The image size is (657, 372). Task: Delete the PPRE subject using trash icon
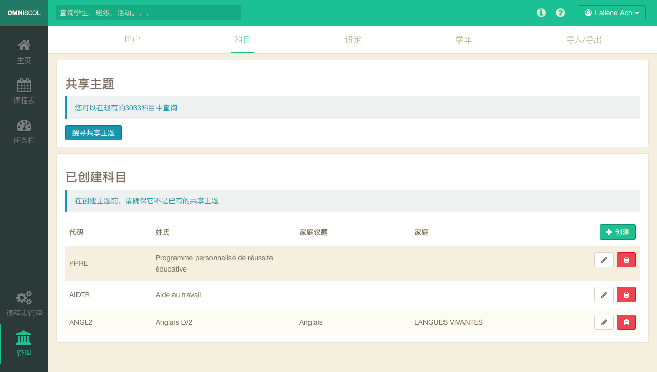[626, 260]
